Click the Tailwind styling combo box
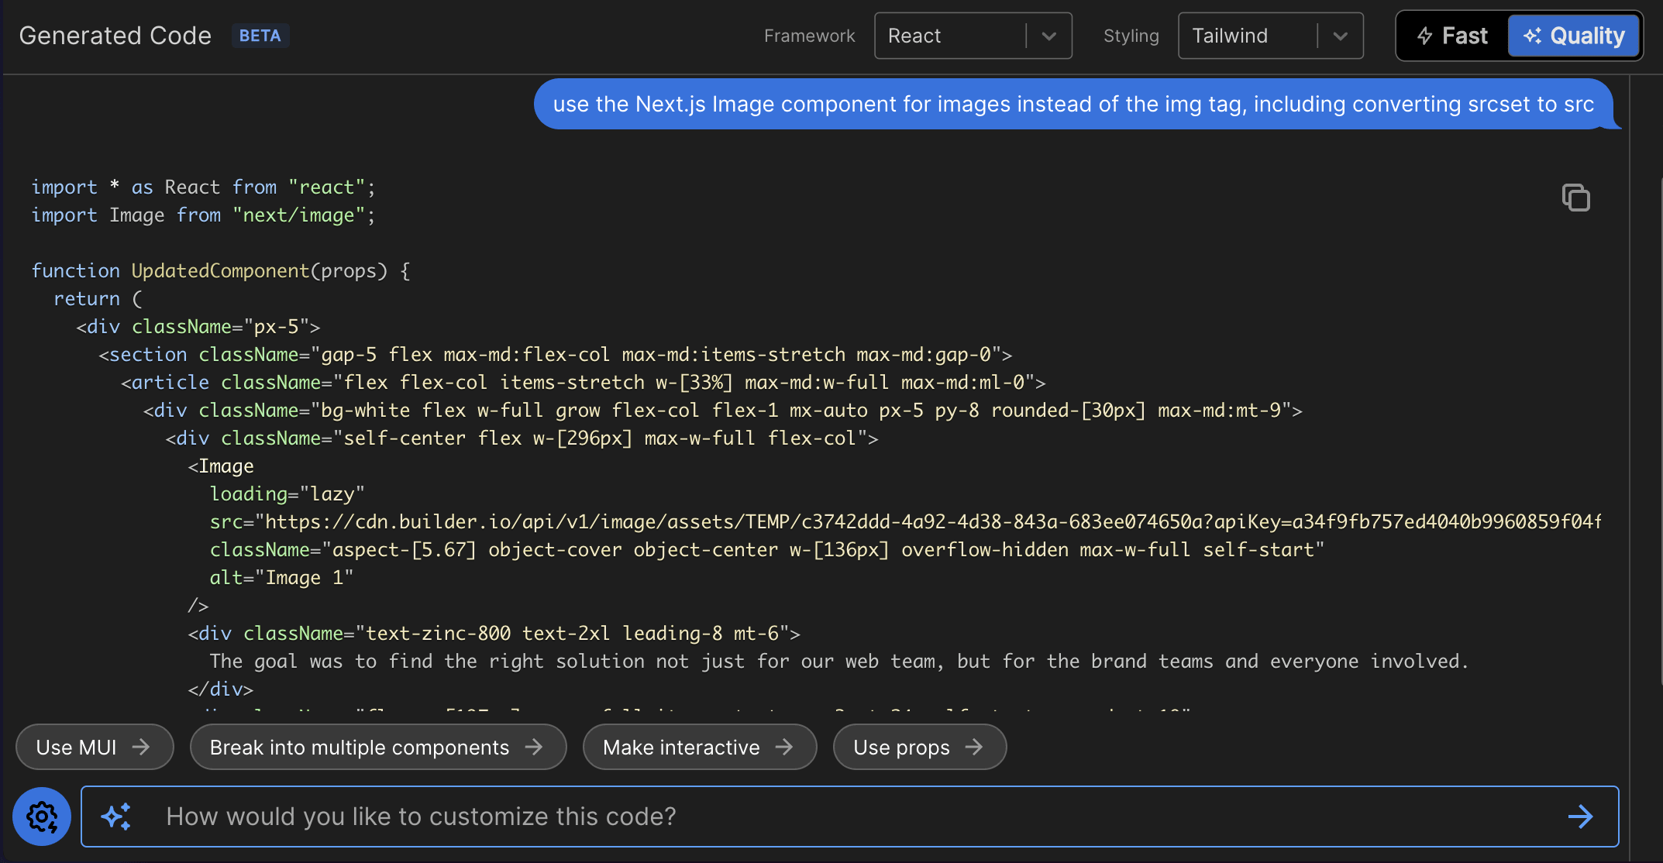 (x=1246, y=36)
